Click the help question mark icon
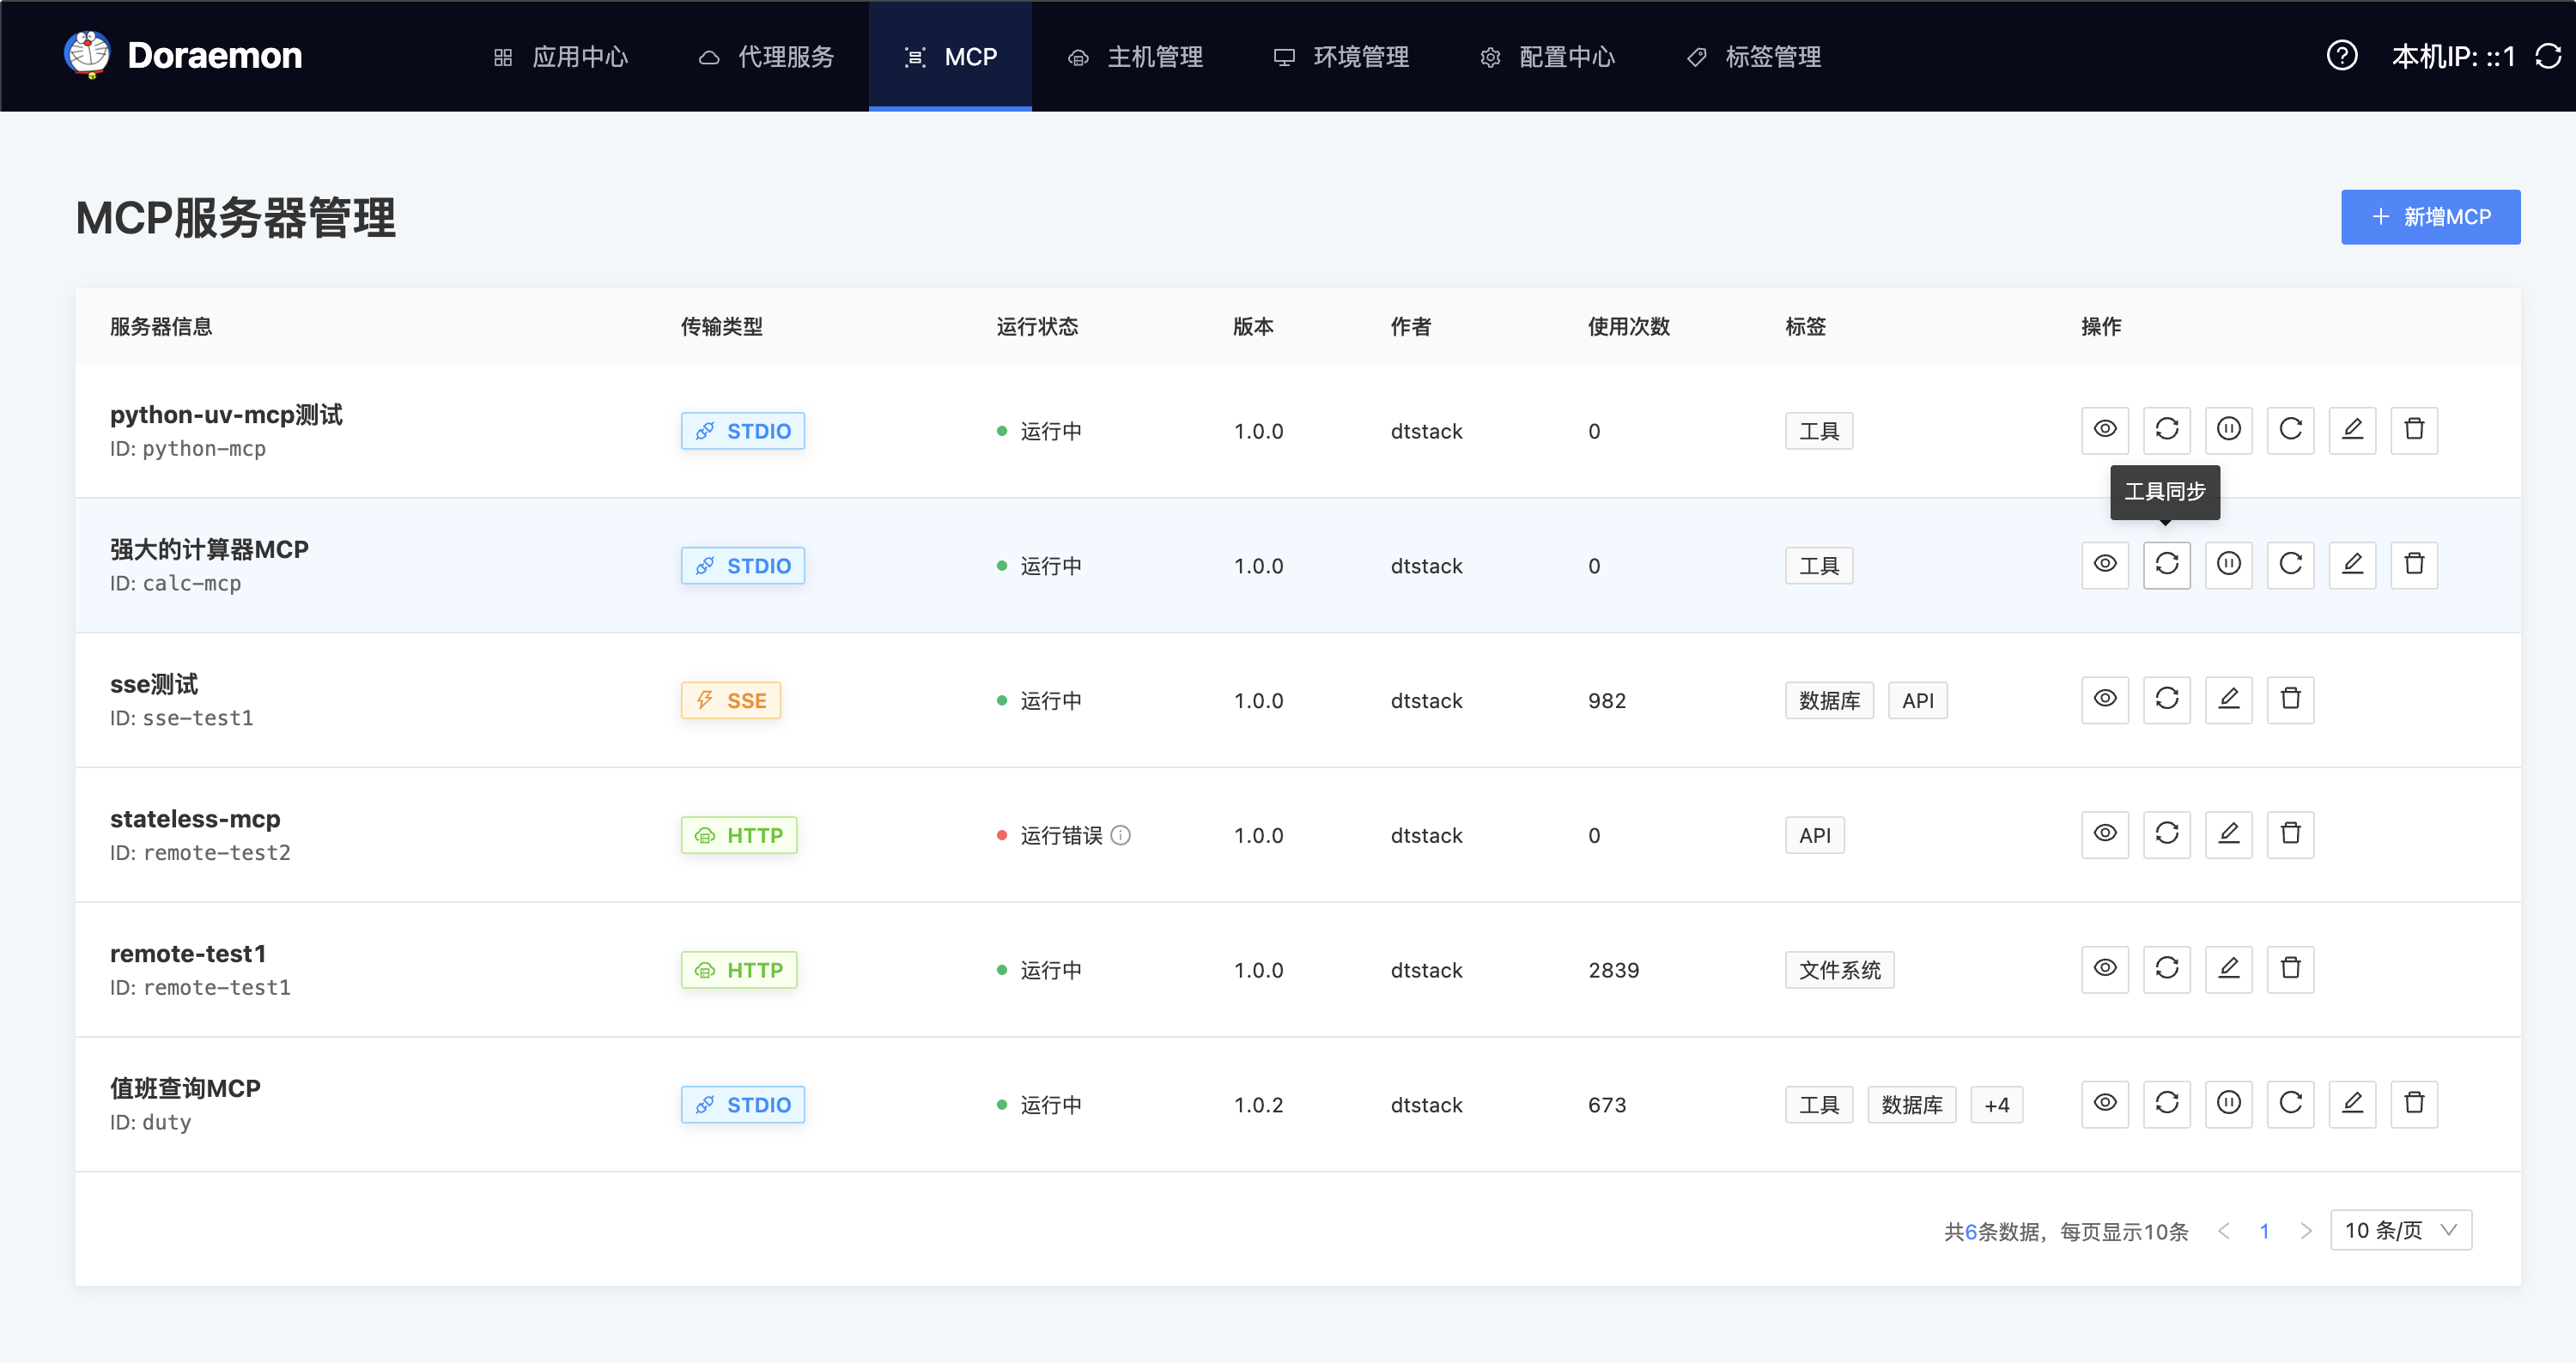 click(x=2341, y=56)
